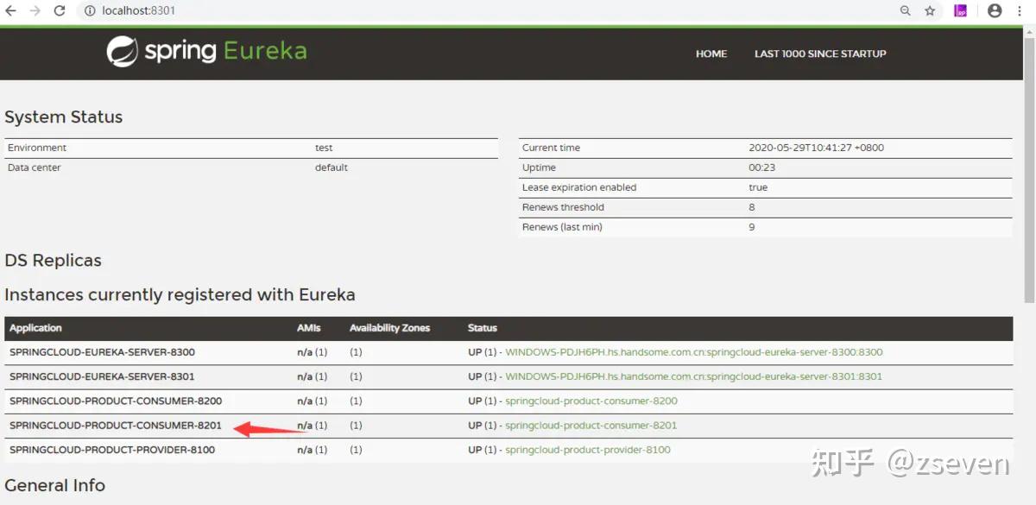
Task: Click the browser forward arrow
Action: click(33, 10)
